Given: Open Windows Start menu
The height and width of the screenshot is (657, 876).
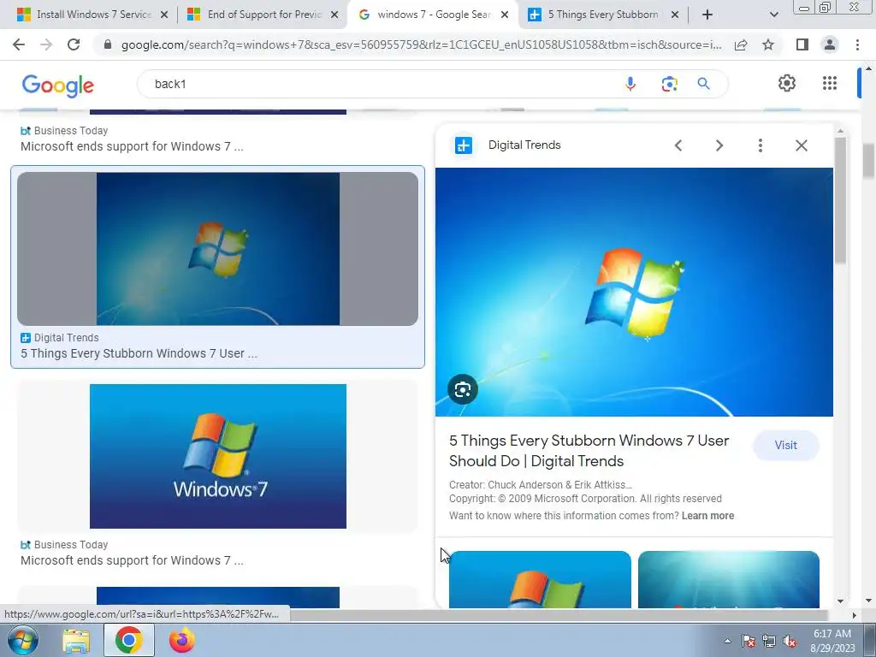Looking at the screenshot, I should click(x=23, y=640).
